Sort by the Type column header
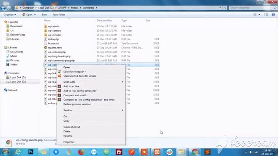Viewport: 278px width, 156px height. [x=124, y=20]
